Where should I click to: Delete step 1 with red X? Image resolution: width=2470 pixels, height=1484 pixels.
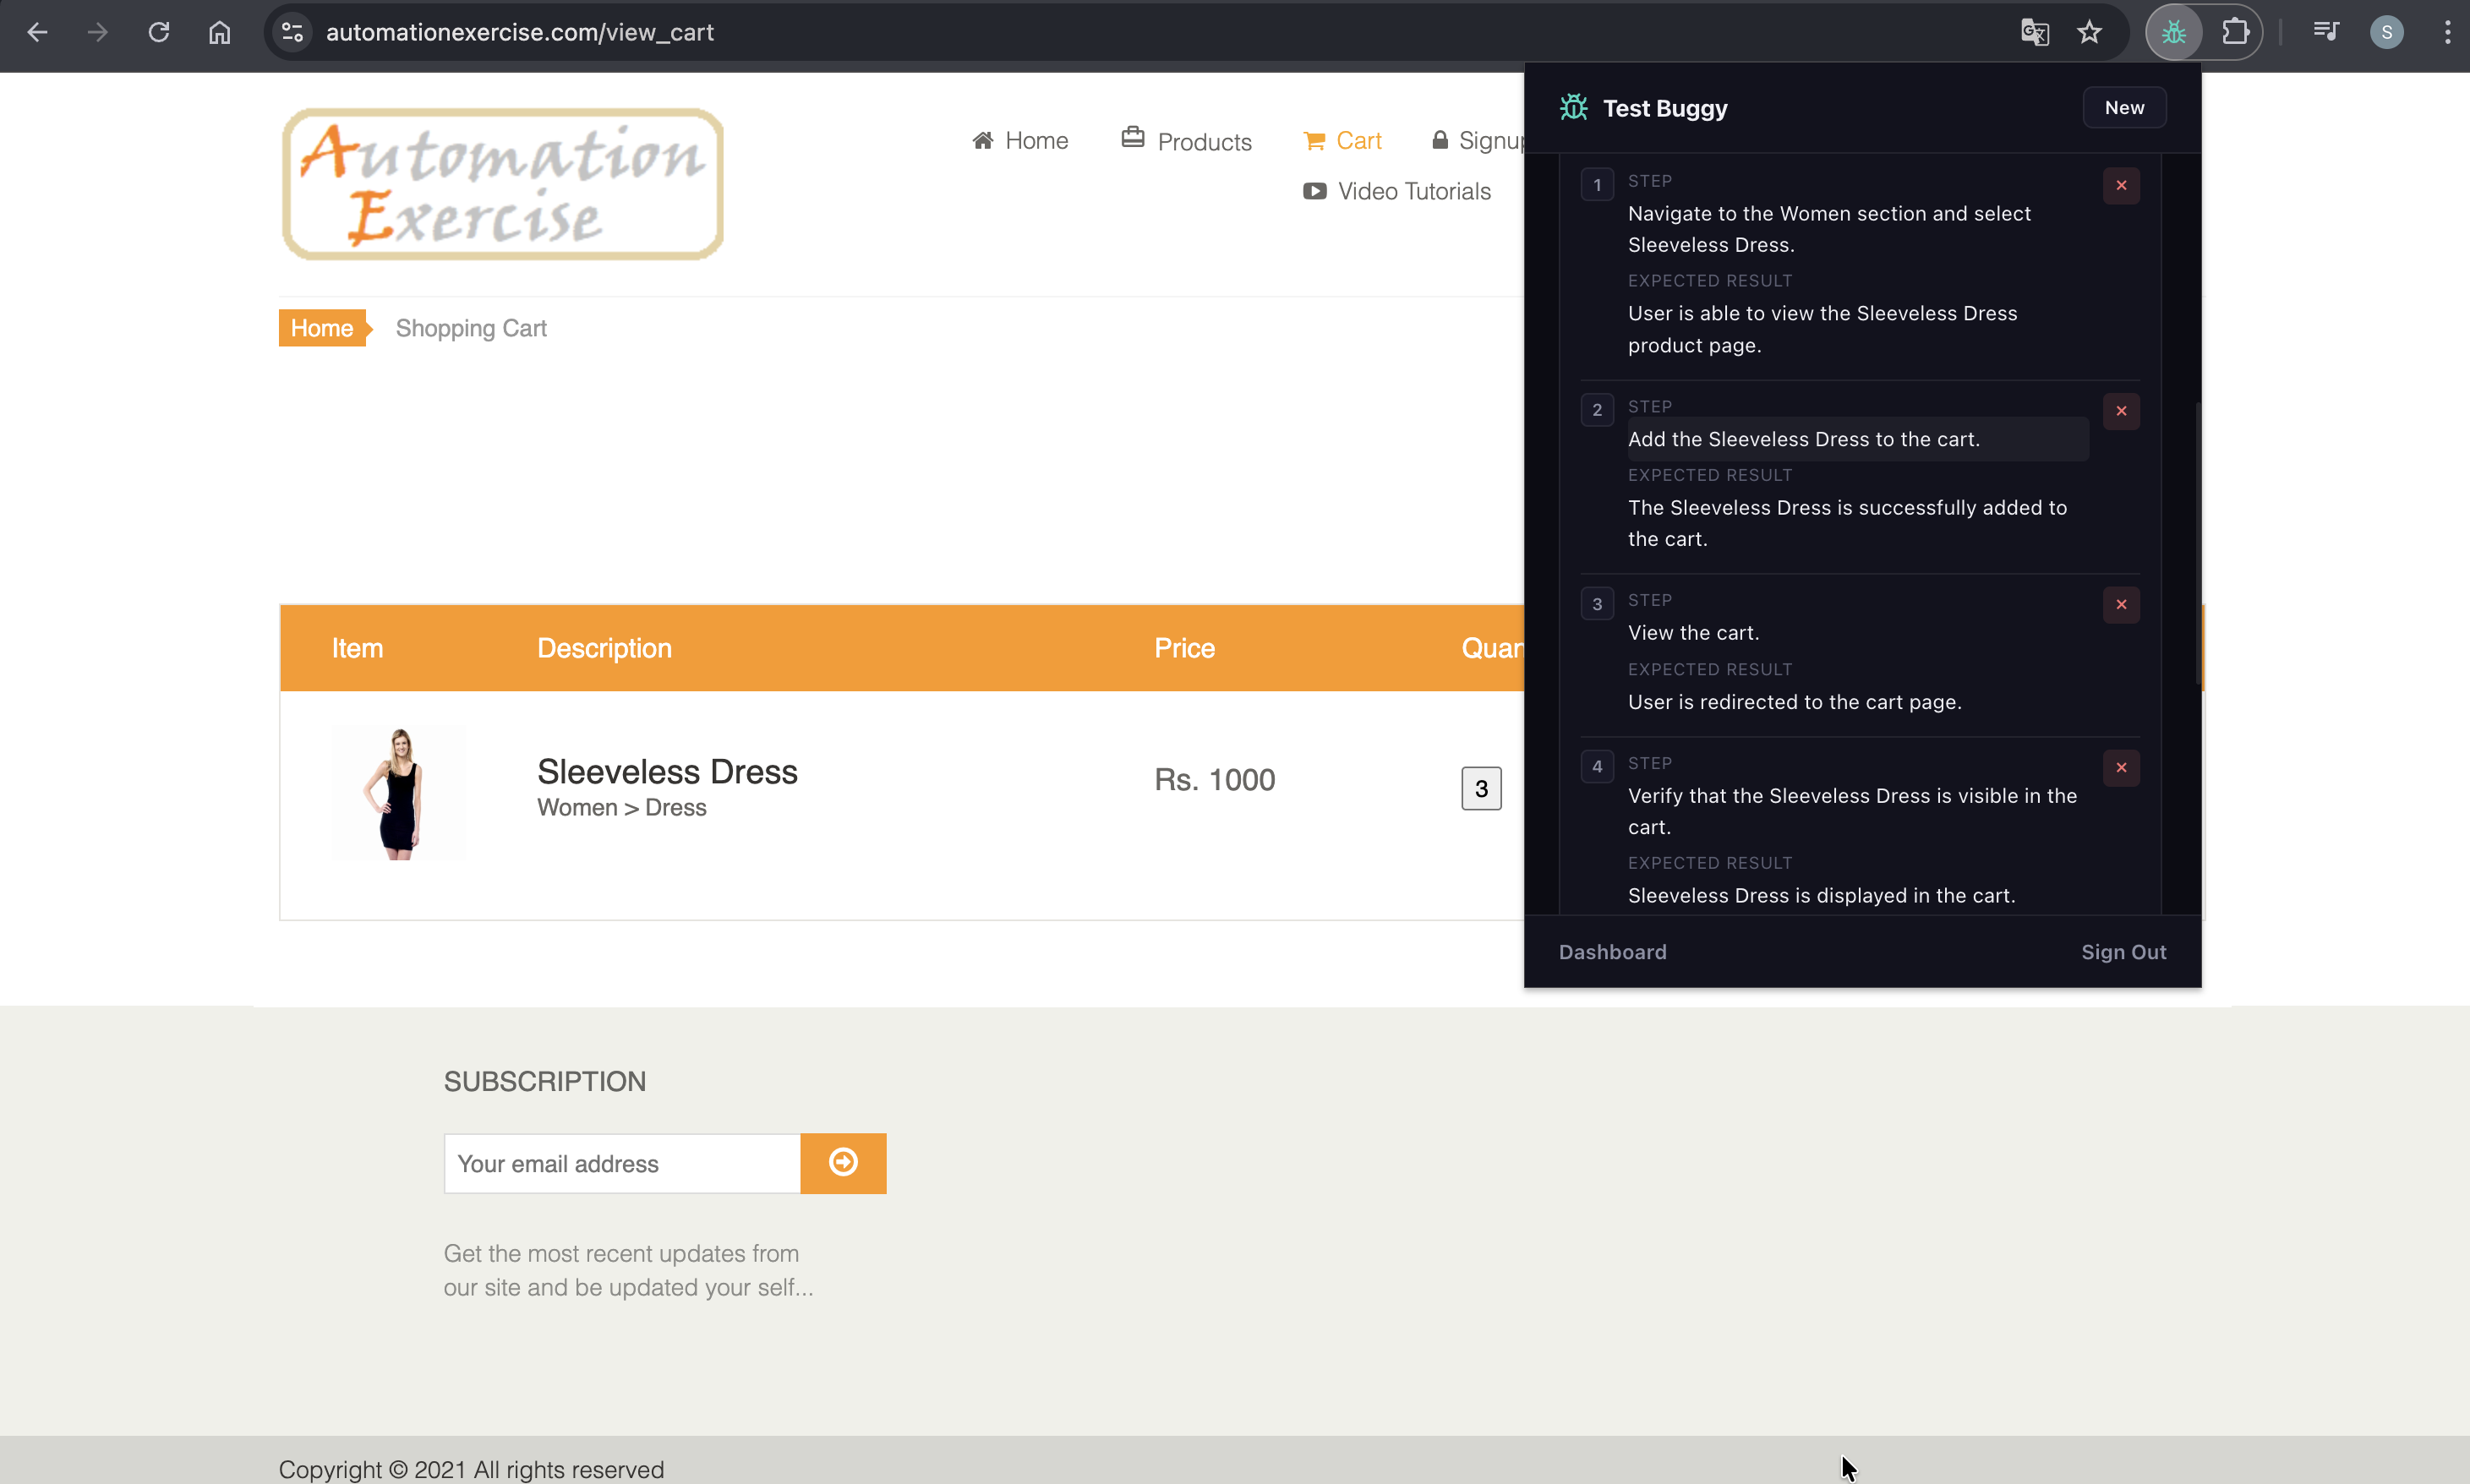[2120, 185]
